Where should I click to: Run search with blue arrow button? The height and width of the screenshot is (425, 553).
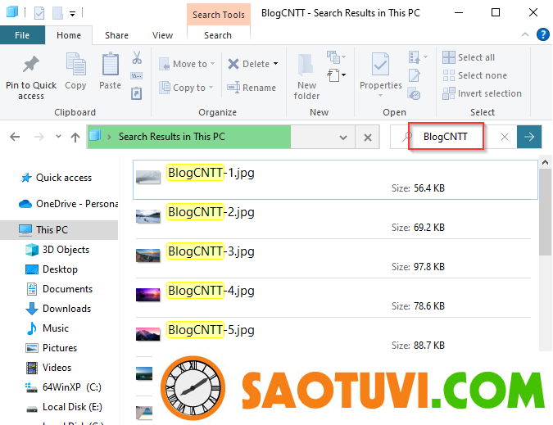(529, 137)
